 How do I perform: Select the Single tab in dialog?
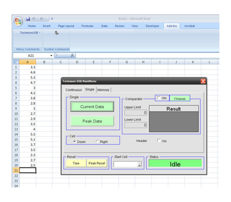pyautogui.click(x=90, y=89)
